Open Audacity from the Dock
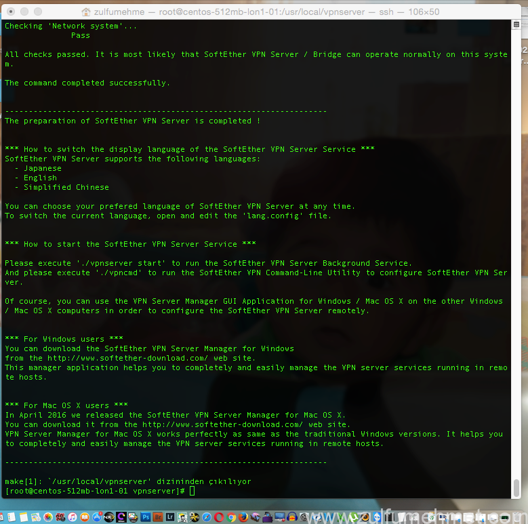Screen dimensions: 528x524 tap(292, 517)
